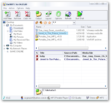Image resolution: width=111 pixels, height=103 pixels.
Task: Collapse the My Documents tree node
Action: click(x=4, y=25)
